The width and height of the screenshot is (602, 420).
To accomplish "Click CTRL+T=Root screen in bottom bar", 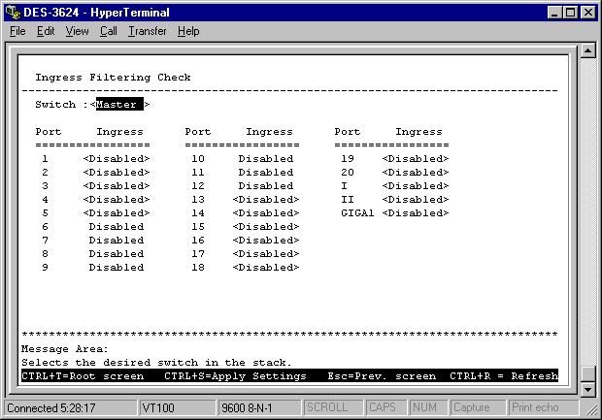I will click(x=83, y=375).
